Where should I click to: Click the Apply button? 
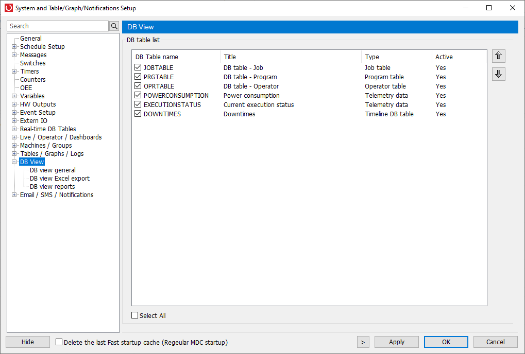[x=397, y=342]
